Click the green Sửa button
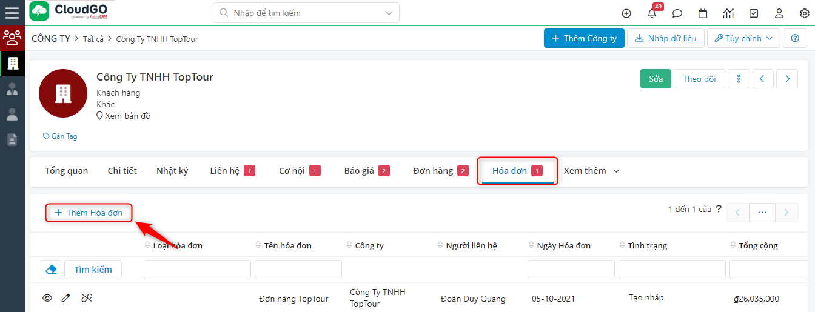Screen dimensions: 815x312 tap(656, 79)
